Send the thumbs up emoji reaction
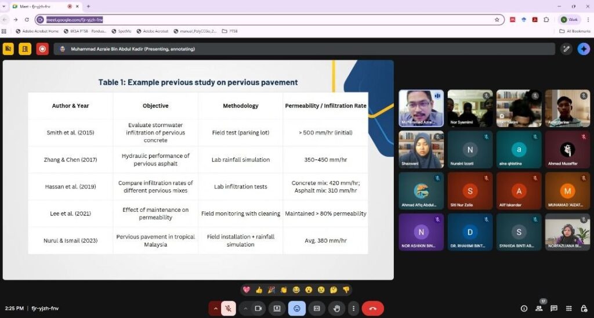 tap(259, 290)
